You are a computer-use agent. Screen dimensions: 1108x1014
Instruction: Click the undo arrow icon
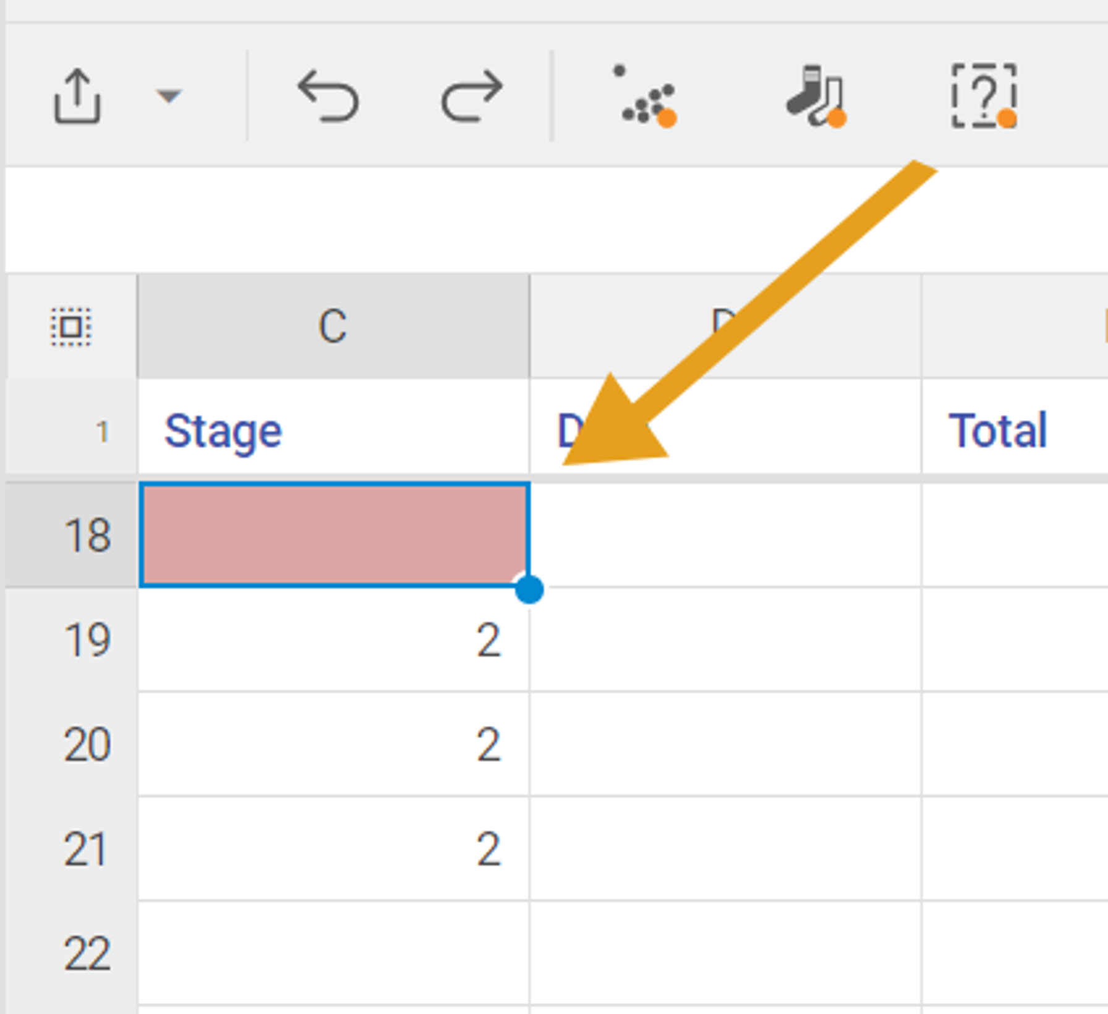(328, 96)
